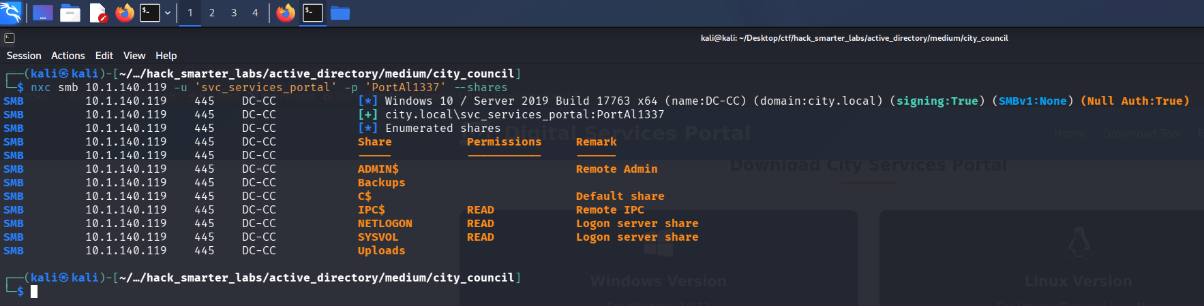The height and width of the screenshot is (306, 1204).
Task: Click the 'Uploads' share name
Action: (381, 250)
